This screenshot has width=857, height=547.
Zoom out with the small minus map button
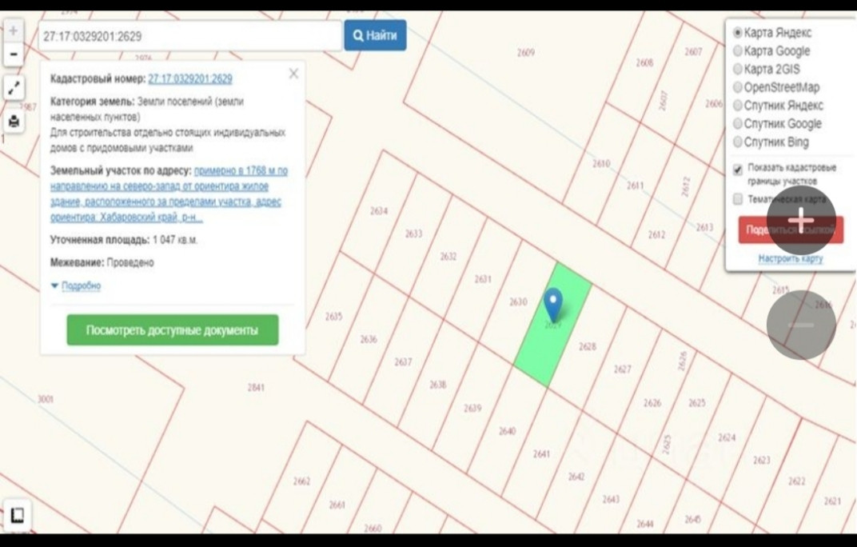pyautogui.click(x=13, y=54)
